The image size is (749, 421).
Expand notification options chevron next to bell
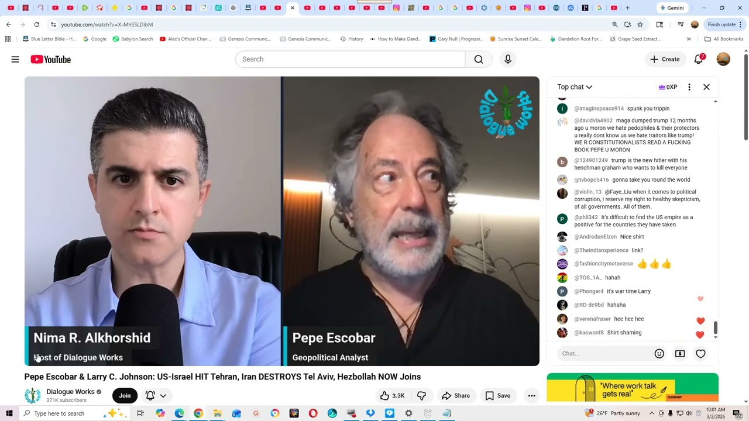(163, 396)
